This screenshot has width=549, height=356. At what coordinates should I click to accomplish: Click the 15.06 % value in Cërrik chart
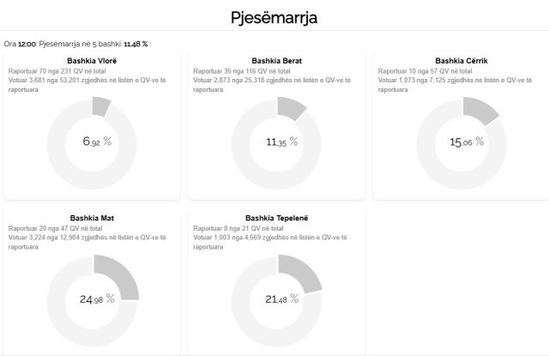(x=467, y=142)
